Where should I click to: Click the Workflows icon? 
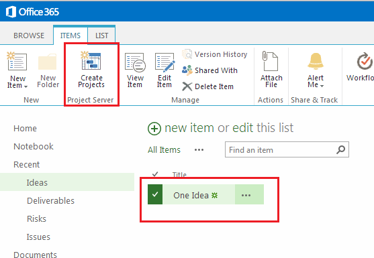[365, 61]
